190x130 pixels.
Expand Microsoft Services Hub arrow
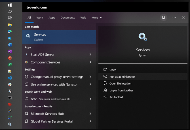point(90,114)
